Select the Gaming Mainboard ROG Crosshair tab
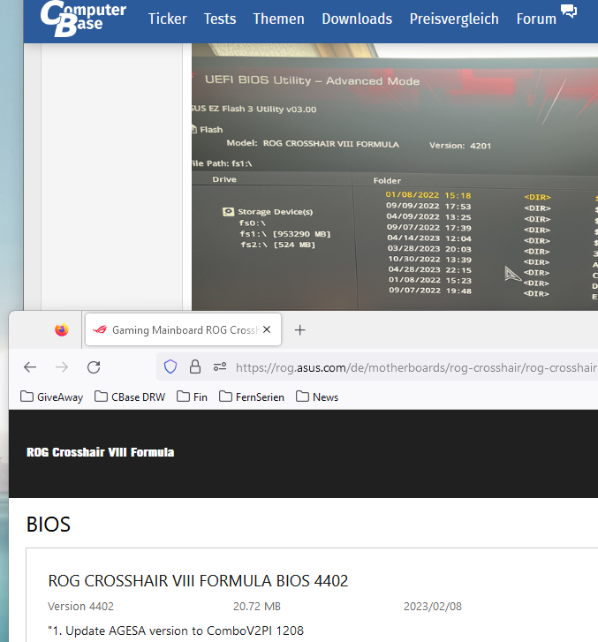The image size is (598, 642). click(x=183, y=329)
